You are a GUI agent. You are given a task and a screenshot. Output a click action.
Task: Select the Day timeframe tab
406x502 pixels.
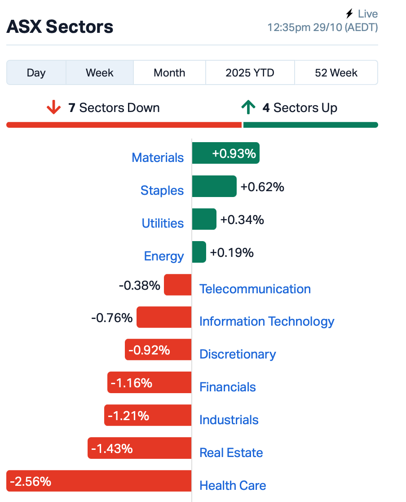(x=36, y=73)
